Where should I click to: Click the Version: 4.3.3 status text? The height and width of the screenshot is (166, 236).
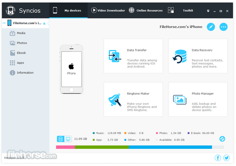[14, 158]
